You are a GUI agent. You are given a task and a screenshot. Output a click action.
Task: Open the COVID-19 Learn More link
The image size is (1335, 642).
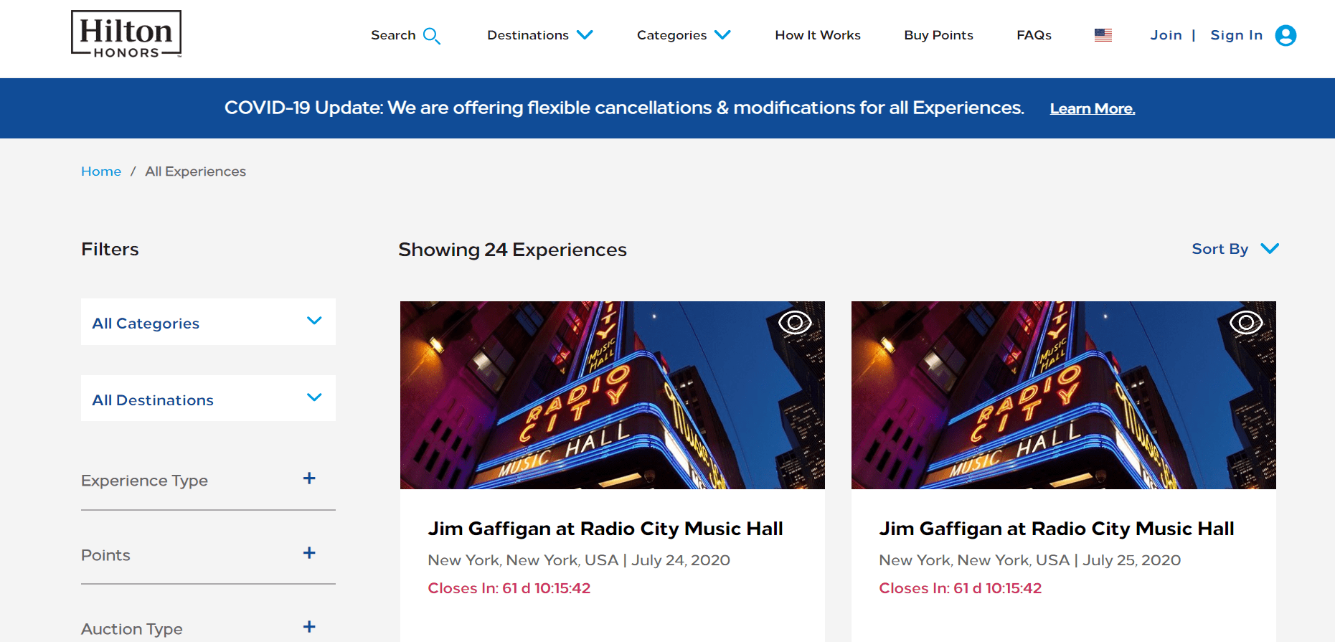[1092, 108]
